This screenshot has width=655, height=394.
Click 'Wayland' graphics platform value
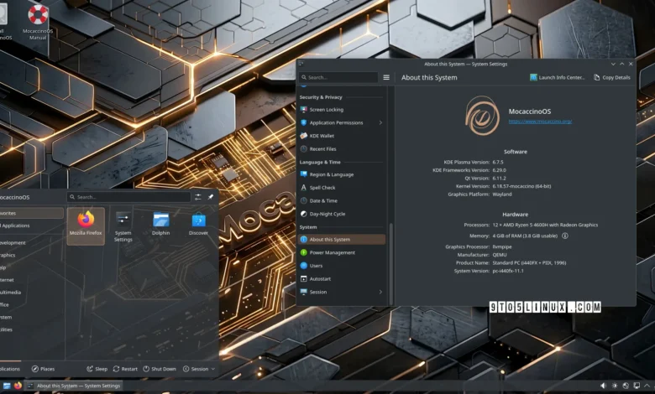coord(502,194)
